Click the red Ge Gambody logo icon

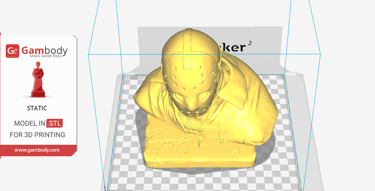tap(12, 51)
